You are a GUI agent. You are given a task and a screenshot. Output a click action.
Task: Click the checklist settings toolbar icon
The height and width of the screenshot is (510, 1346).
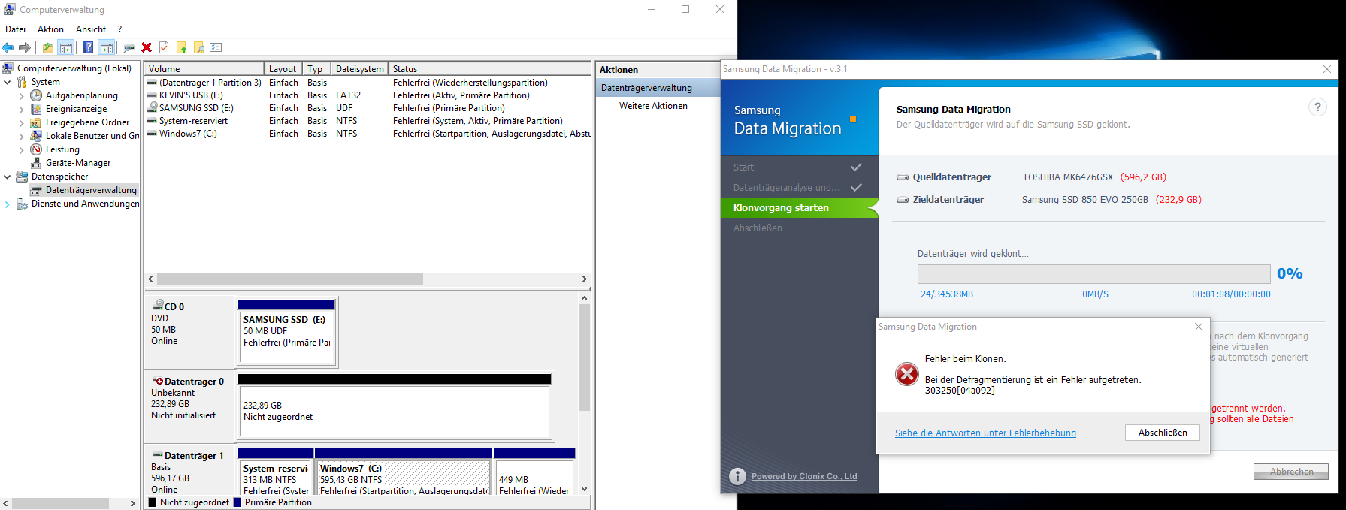[216, 47]
